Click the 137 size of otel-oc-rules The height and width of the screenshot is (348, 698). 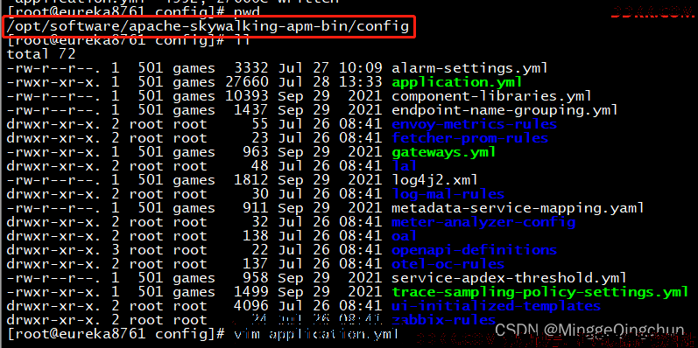[256, 264]
